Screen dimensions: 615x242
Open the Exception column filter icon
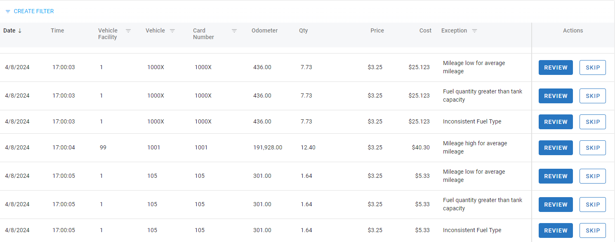pos(474,31)
